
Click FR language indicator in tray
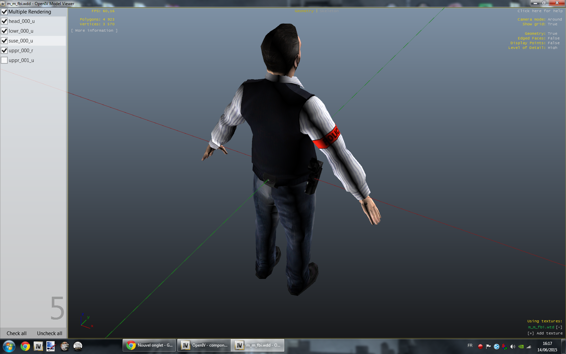tap(470, 346)
